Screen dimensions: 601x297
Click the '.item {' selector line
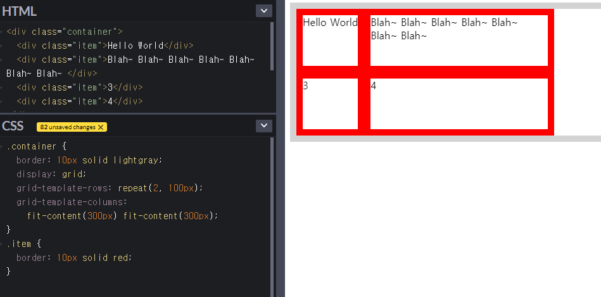click(24, 244)
